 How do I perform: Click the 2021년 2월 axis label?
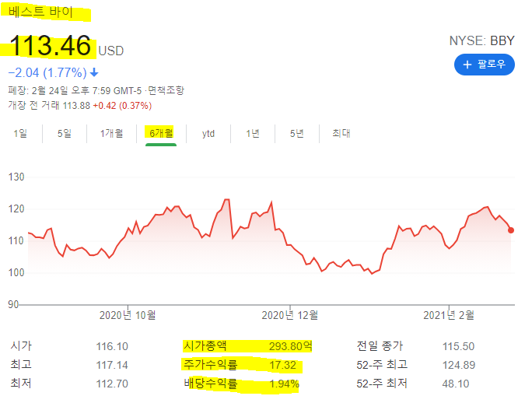(x=449, y=315)
